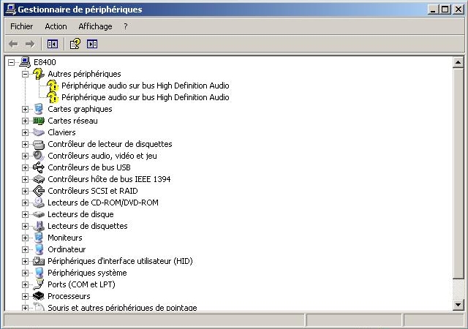Collapse the E8400 root node

[12, 62]
